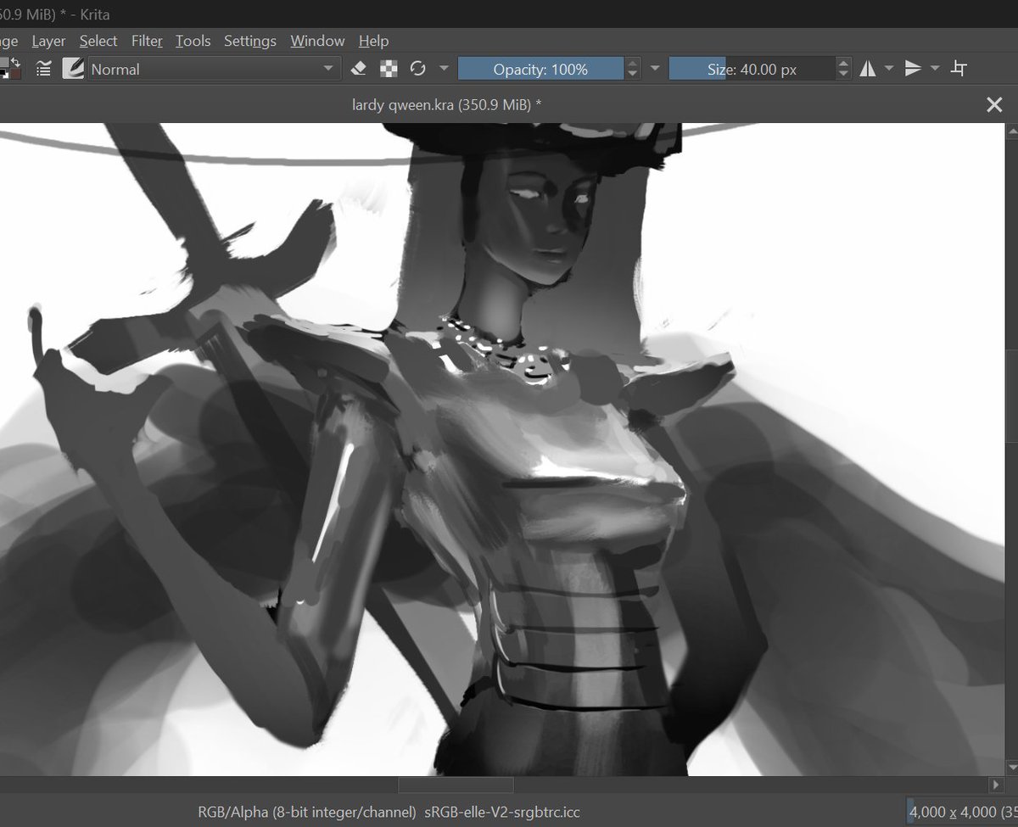The image size is (1018, 827).
Task: Open the Edit Brush Settings panel
Action: (42, 68)
